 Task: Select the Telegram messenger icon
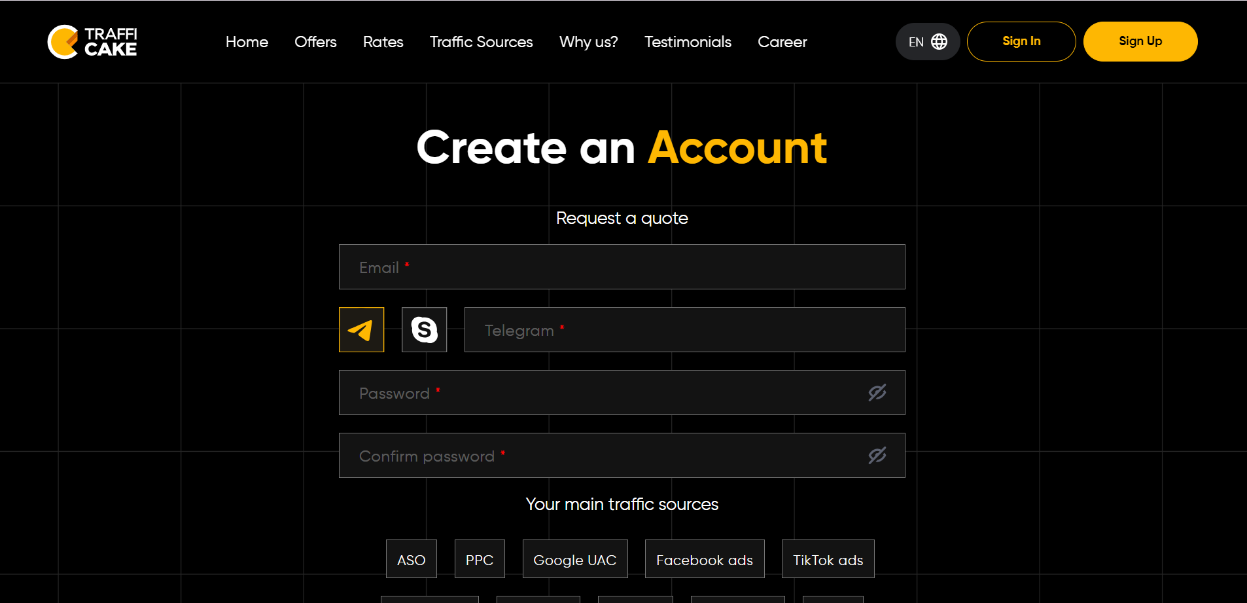point(361,330)
